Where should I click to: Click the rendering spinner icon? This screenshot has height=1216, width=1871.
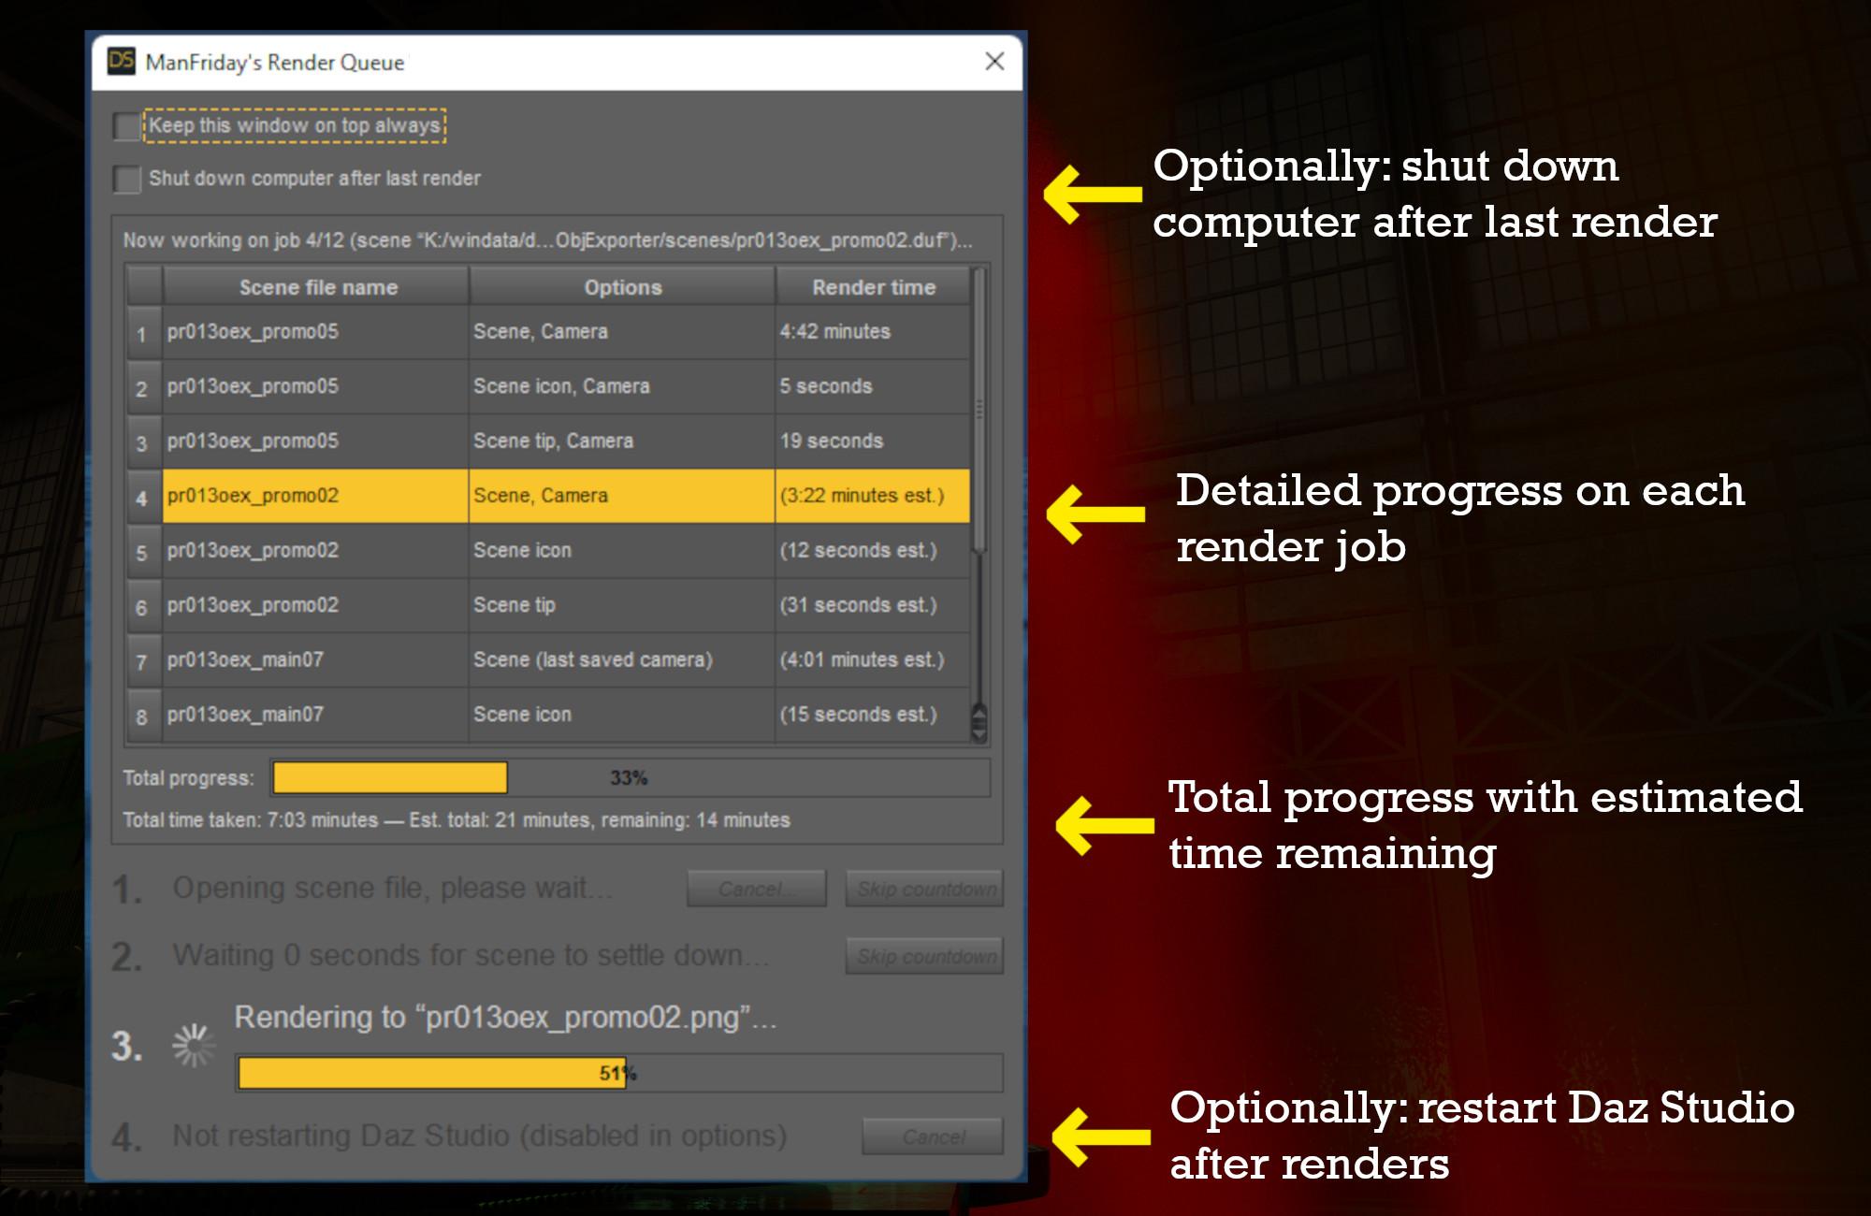coord(194,1045)
